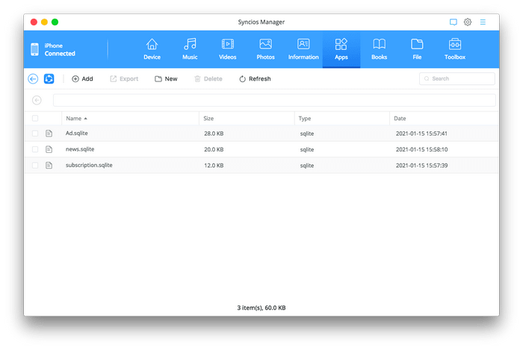Focus the Search field

pyautogui.click(x=457, y=78)
